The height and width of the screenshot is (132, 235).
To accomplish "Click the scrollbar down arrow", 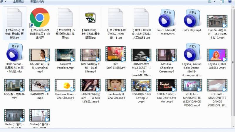I will pyautogui.click(x=233, y=126).
